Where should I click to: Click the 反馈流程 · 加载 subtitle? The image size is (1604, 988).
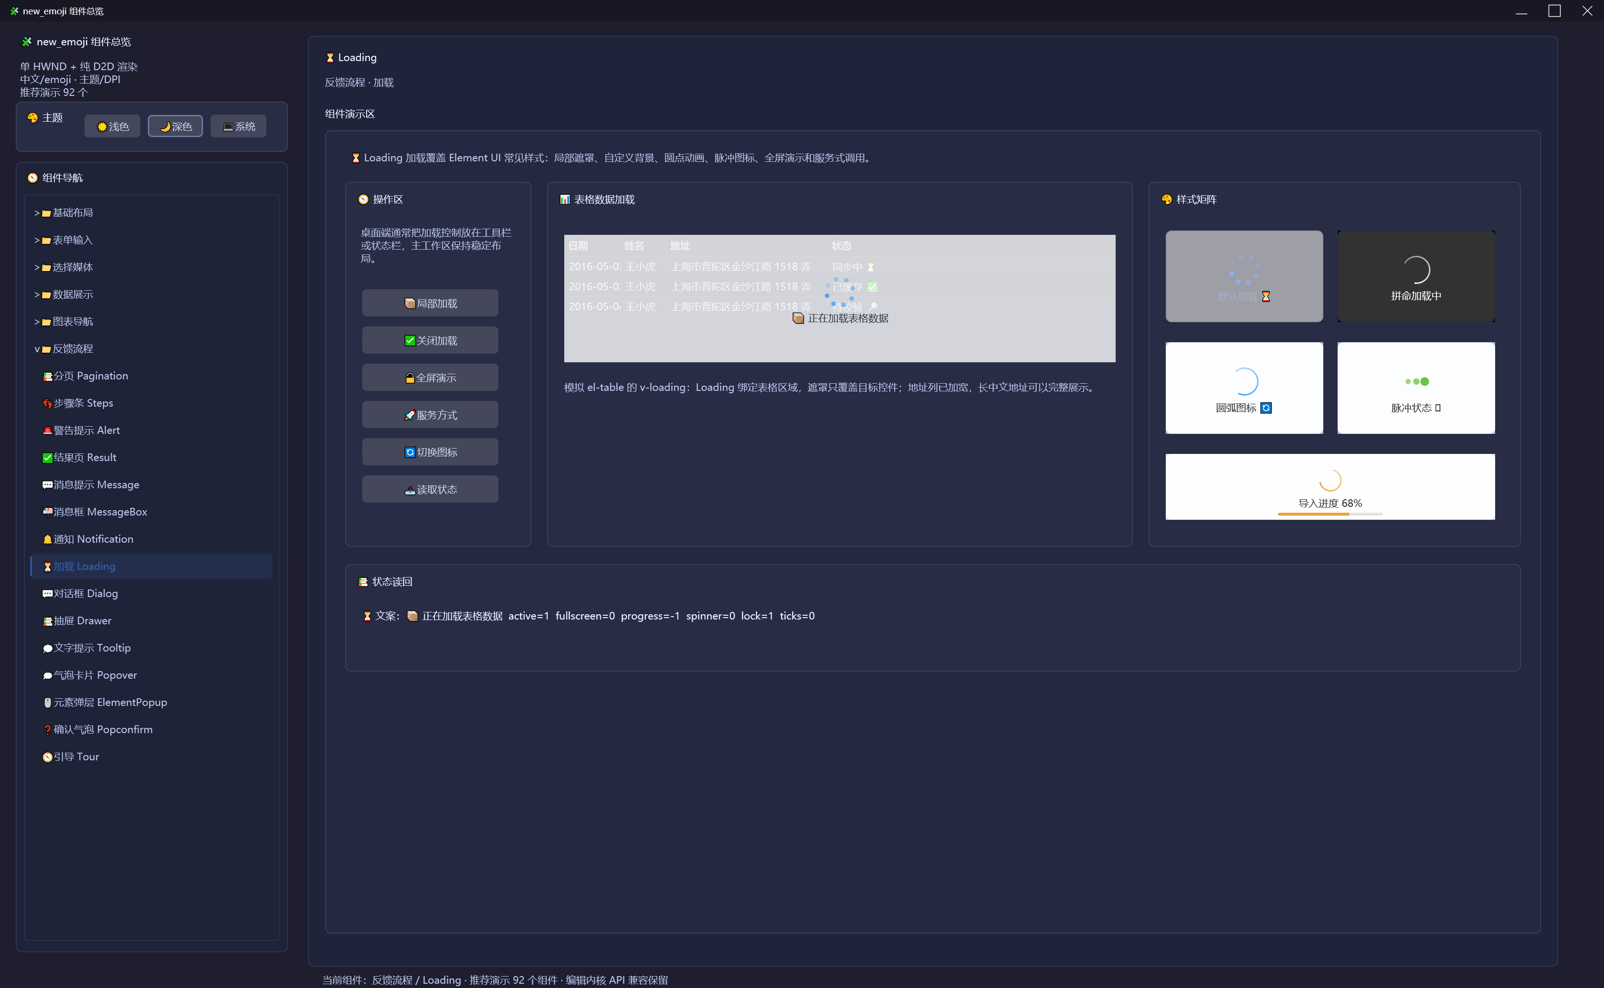(359, 83)
